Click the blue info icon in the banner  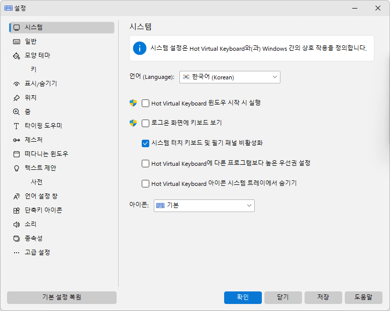tap(140, 48)
